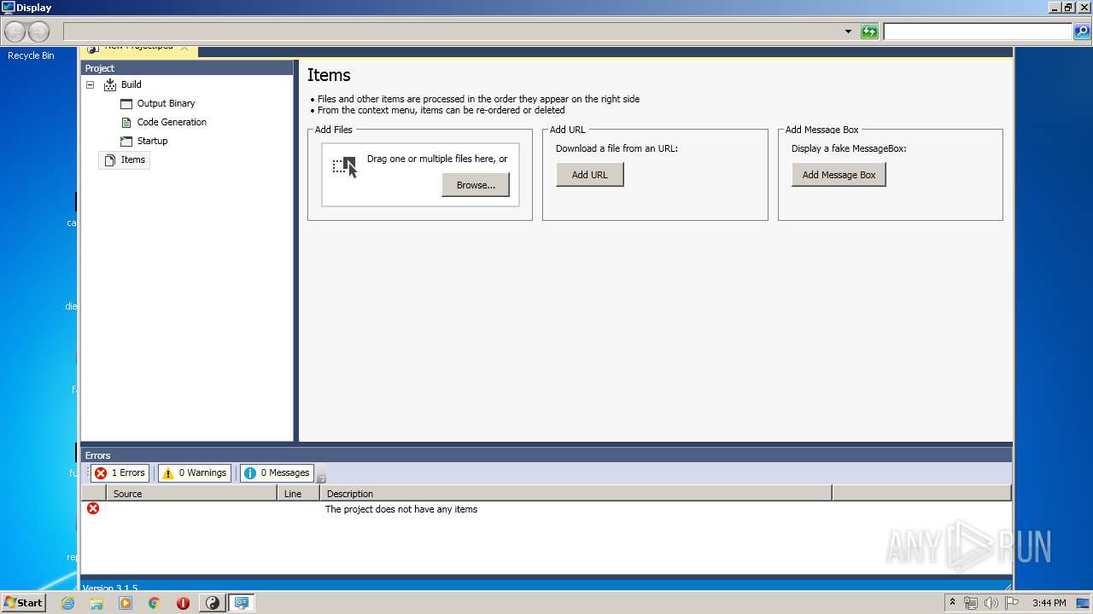Image resolution: width=1093 pixels, height=614 pixels.
Task: Click the blue search magnifier icon
Action: [1082, 32]
